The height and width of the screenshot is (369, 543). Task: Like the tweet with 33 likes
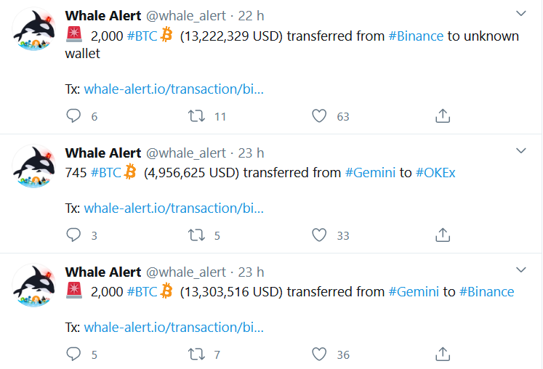(x=318, y=235)
